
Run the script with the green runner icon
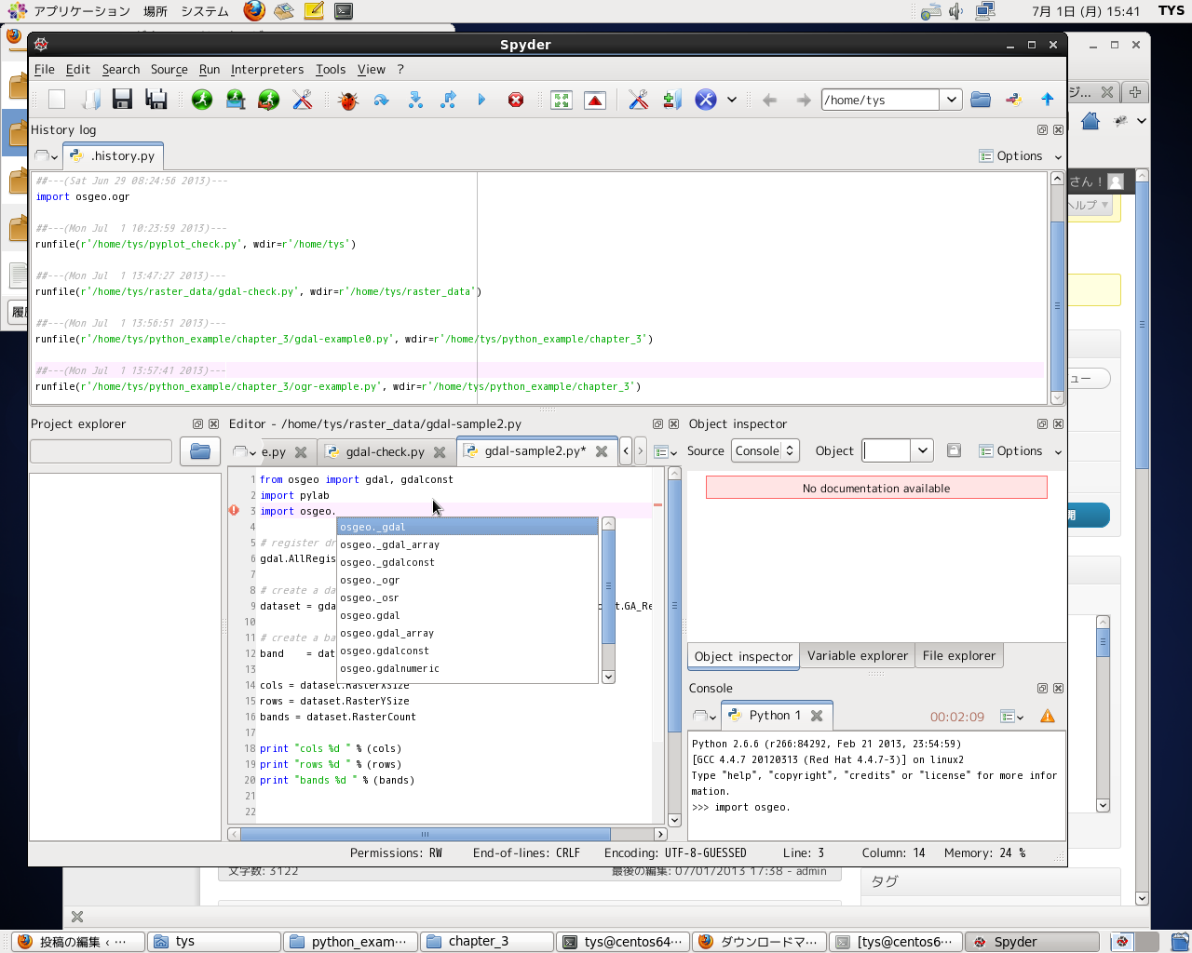(x=202, y=100)
